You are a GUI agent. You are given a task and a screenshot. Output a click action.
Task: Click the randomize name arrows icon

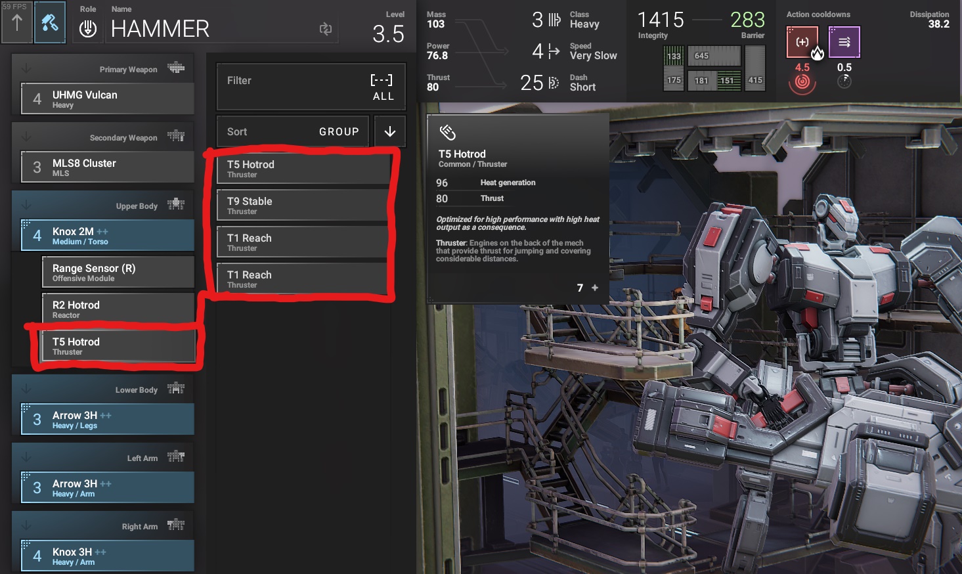[326, 29]
